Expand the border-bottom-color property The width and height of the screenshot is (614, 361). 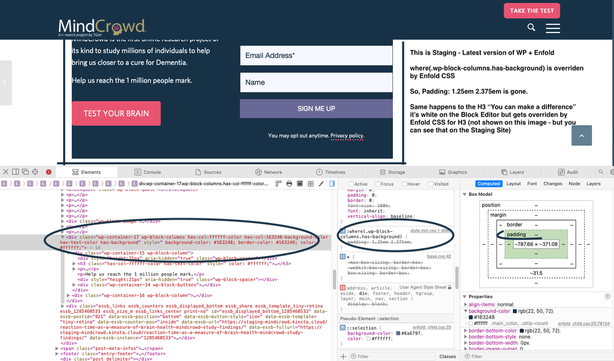click(x=466, y=330)
